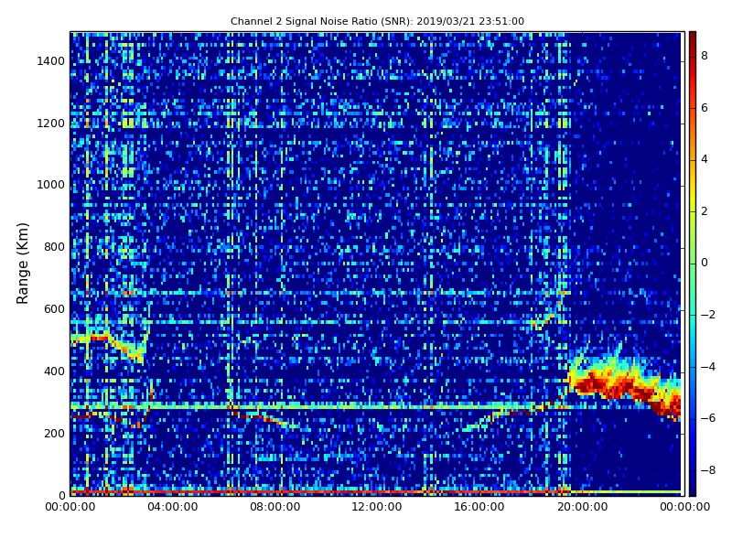This screenshot has height=549, width=732.
Task: Click the 12:00:00 time axis label
Action: (x=377, y=507)
